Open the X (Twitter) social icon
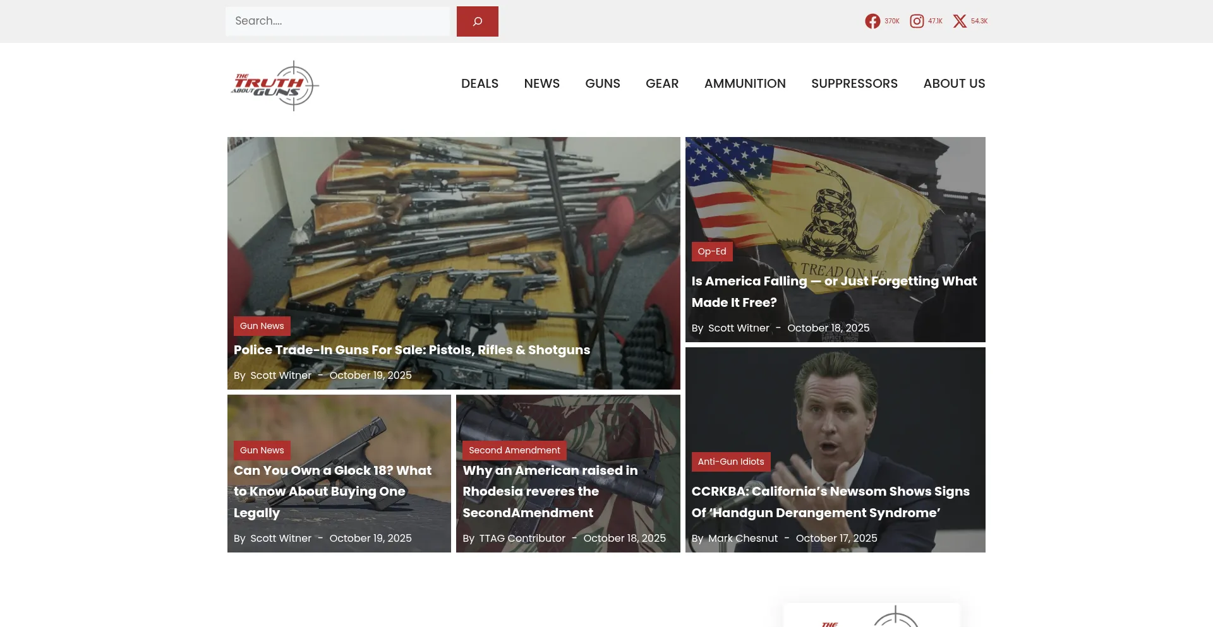This screenshot has width=1213, height=627. tap(960, 21)
